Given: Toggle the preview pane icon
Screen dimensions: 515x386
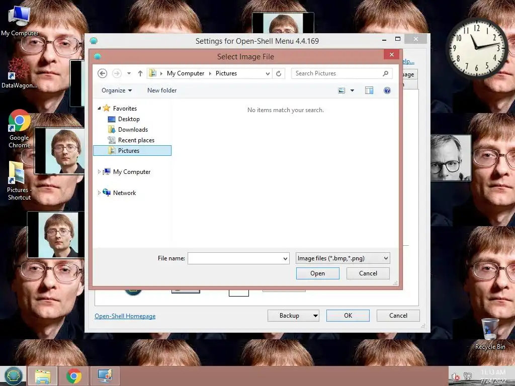Looking at the screenshot, I should click(x=369, y=90).
